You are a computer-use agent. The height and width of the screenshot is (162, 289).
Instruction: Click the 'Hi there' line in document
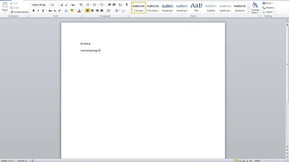coord(85,44)
